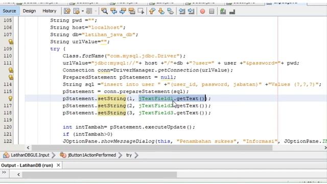
Task: Stop macro recording with grey square
Action: tap(212, 11)
